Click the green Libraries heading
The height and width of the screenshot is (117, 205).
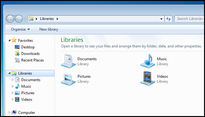pyautogui.click(x=72, y=40)
